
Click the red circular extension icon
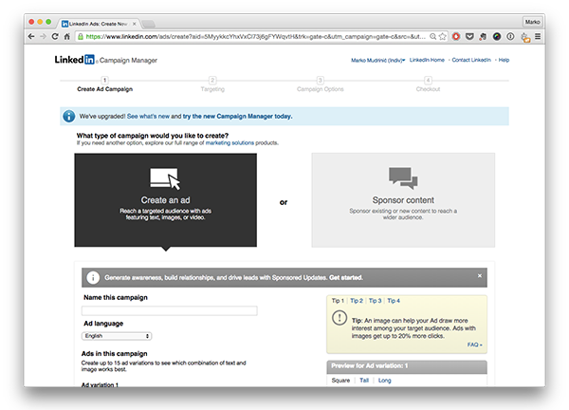coord(456,36)
